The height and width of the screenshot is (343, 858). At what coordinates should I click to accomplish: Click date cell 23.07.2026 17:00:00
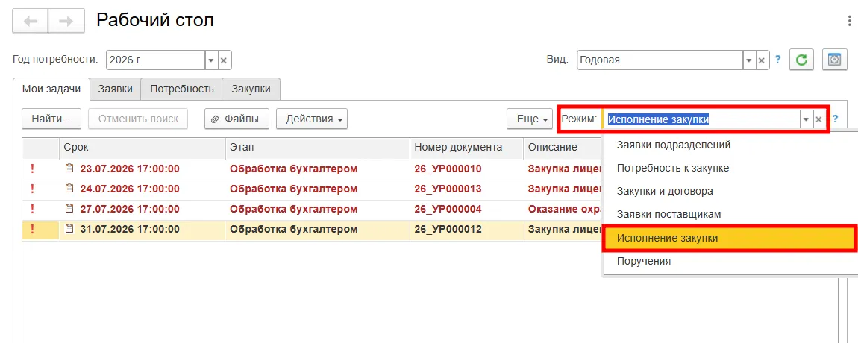(x=130, y=169)
